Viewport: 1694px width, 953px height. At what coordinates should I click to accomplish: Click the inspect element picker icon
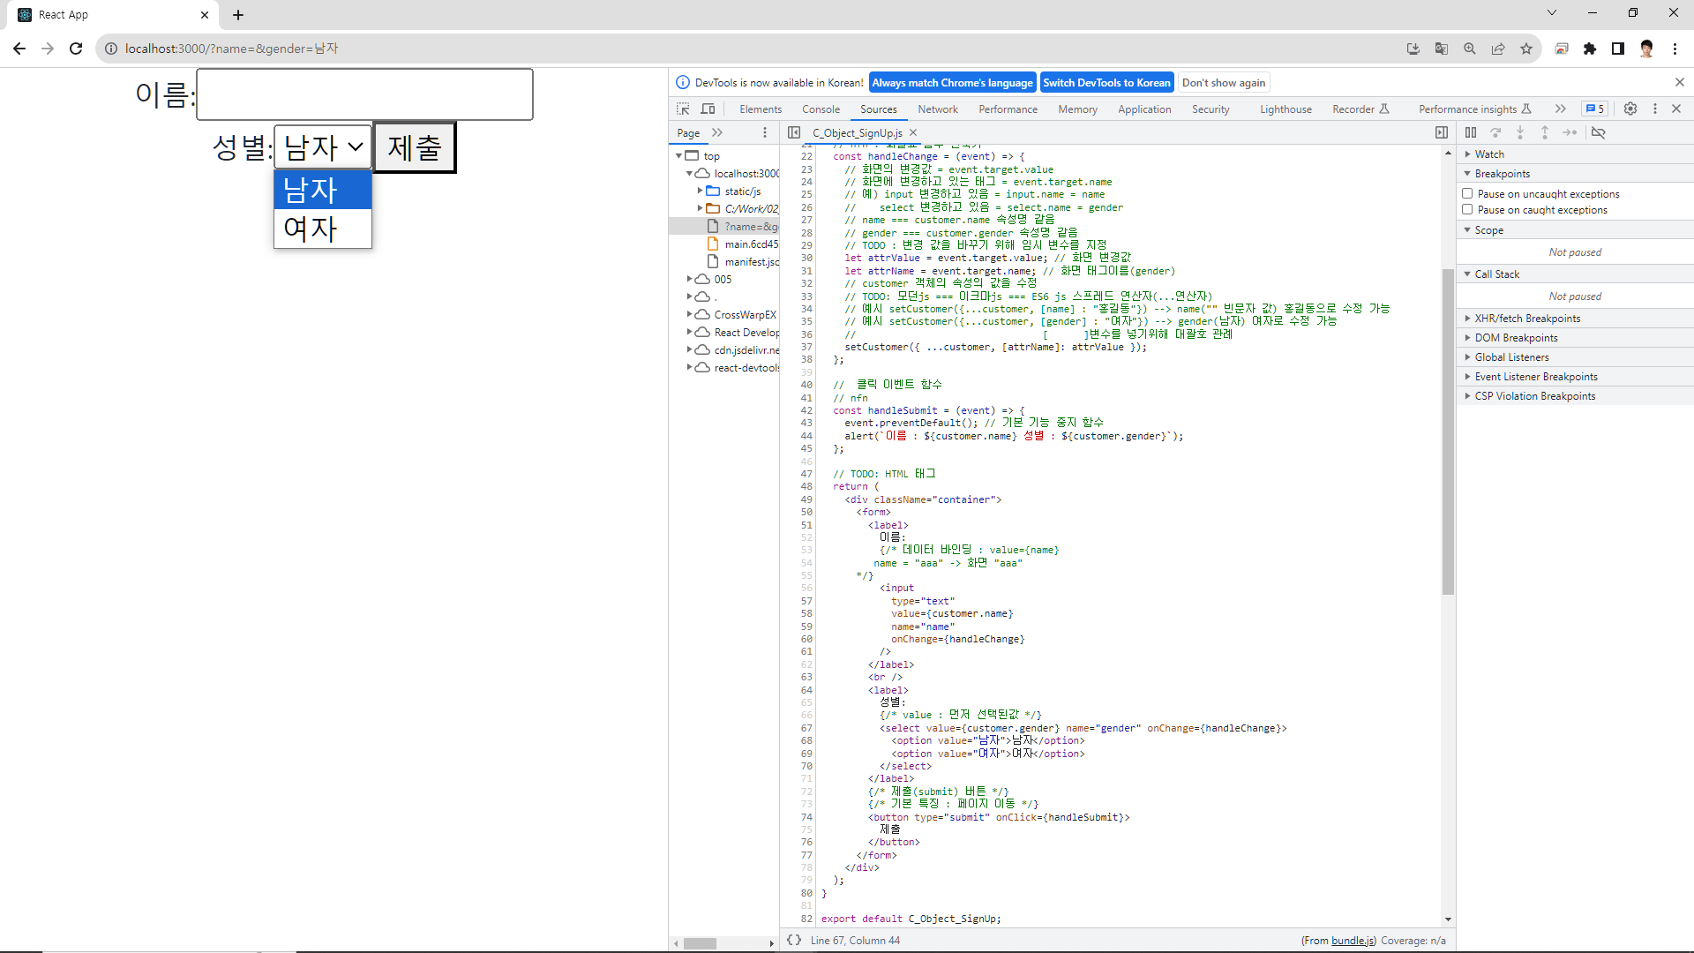[683, 109]
